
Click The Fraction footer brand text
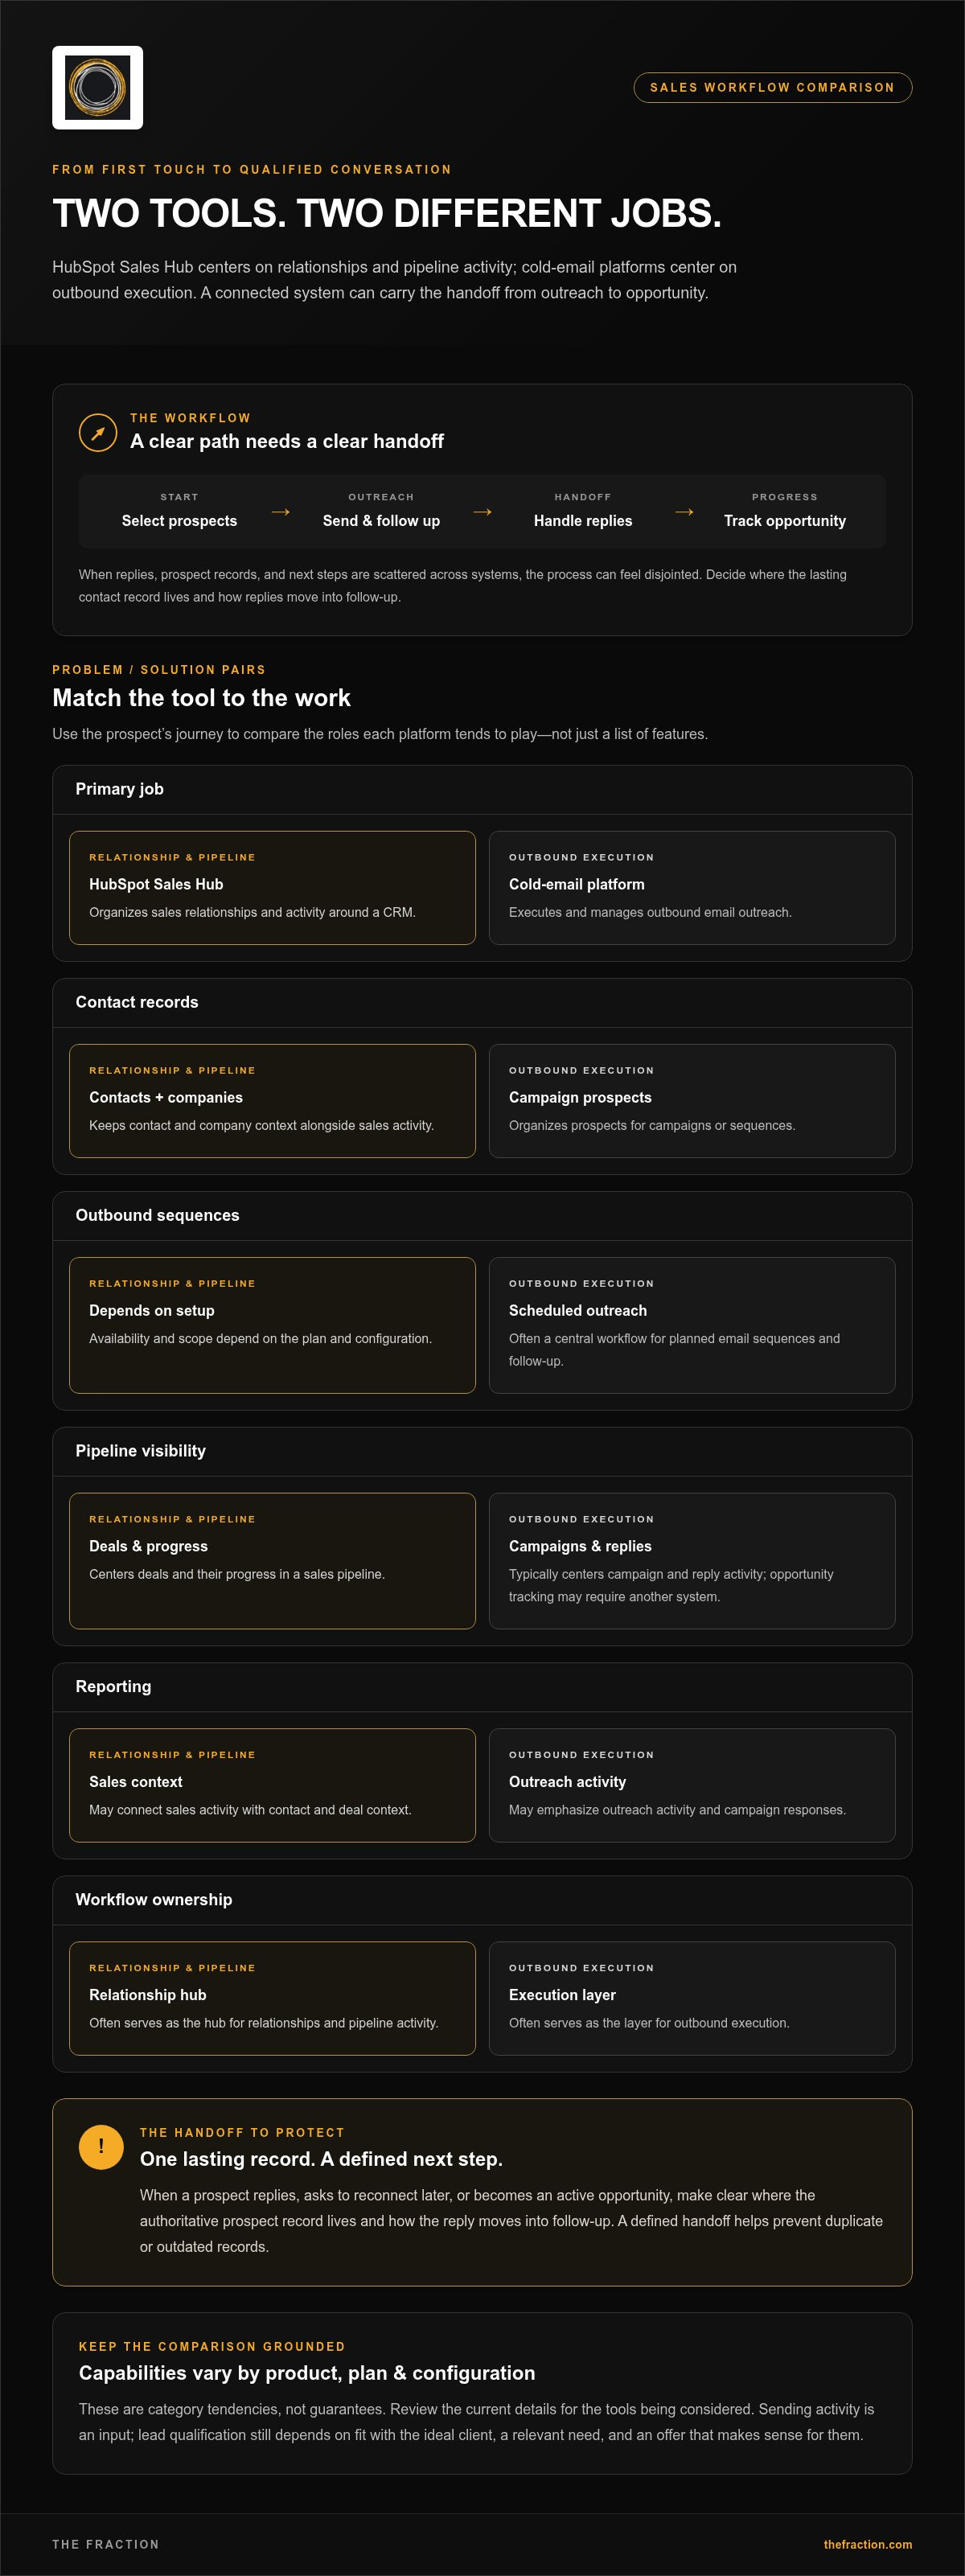(105, 2544)
